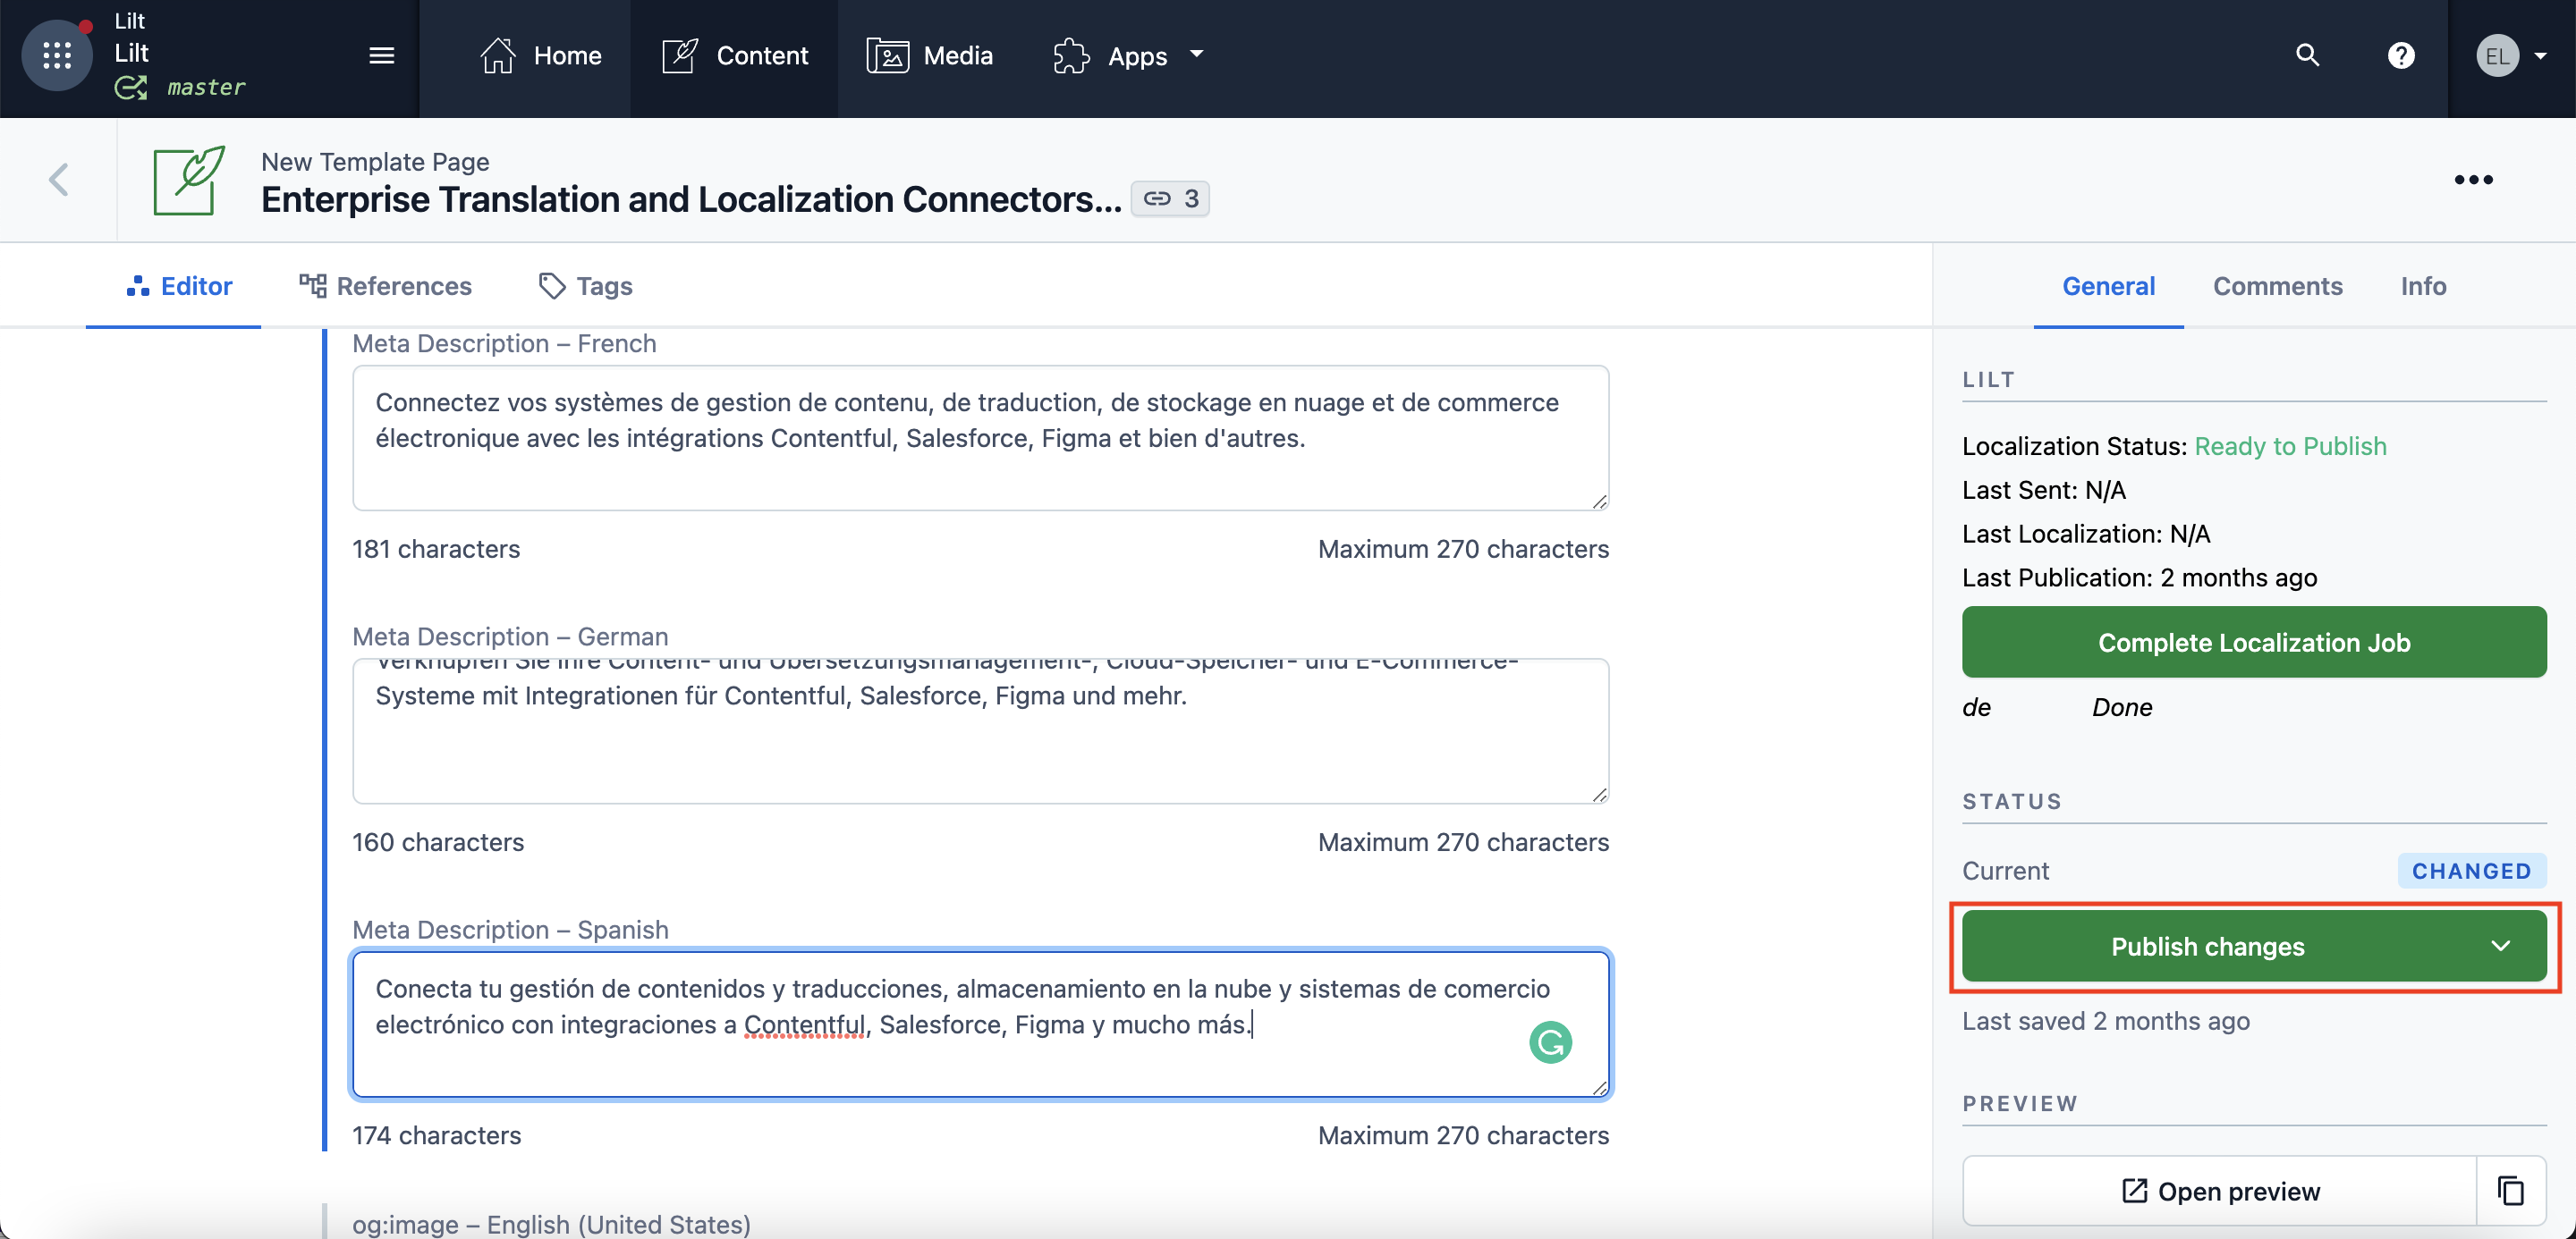Screen dimensions: 2576x1239
Task: Click the Media section icon
Action: point(886,55)
